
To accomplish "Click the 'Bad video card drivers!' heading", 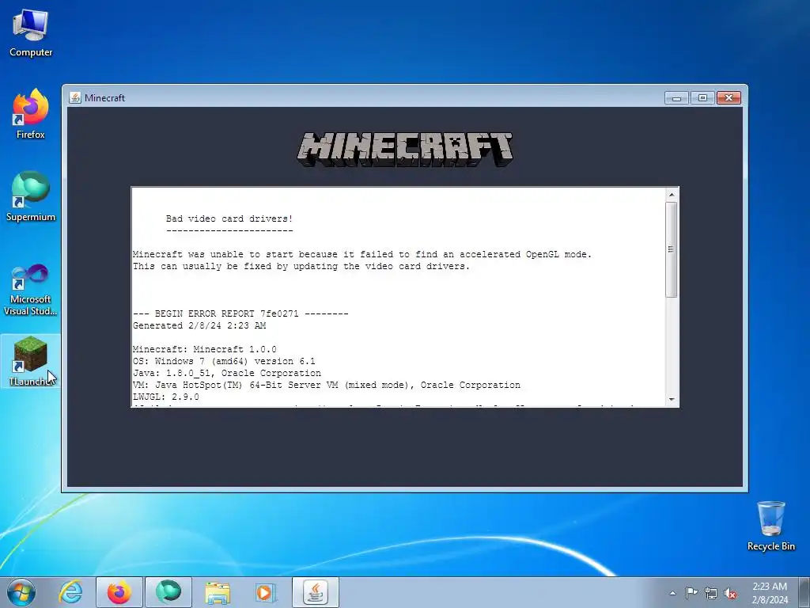I will click(229, 218).
